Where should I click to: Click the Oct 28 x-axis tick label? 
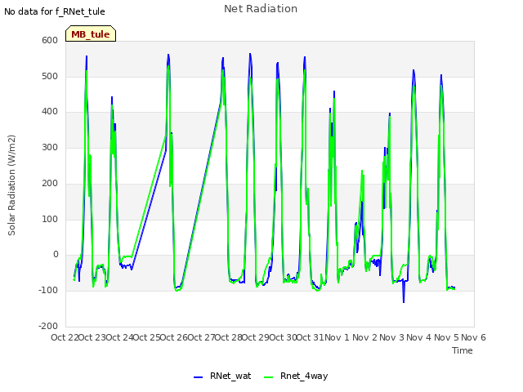tap(229, 337)
